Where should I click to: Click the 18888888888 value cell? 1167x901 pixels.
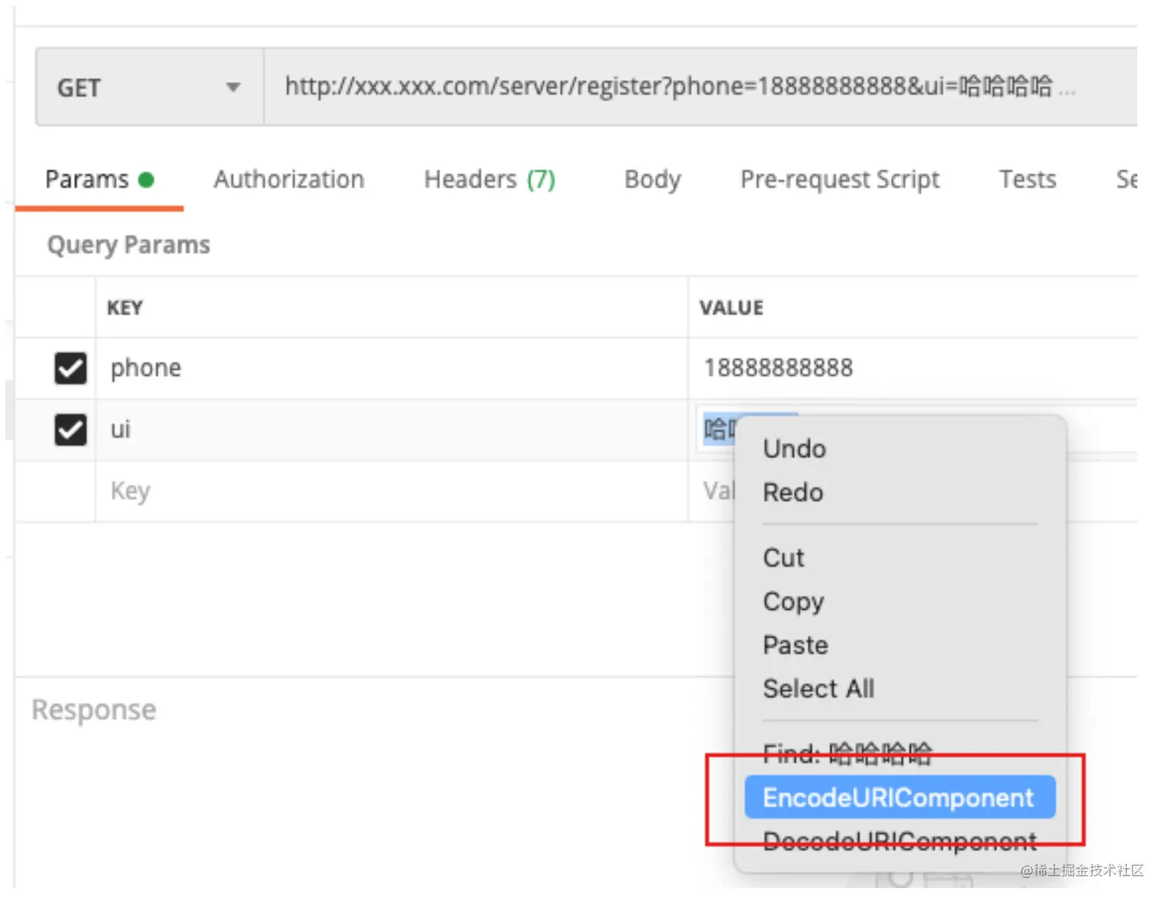tap(913, 368)
